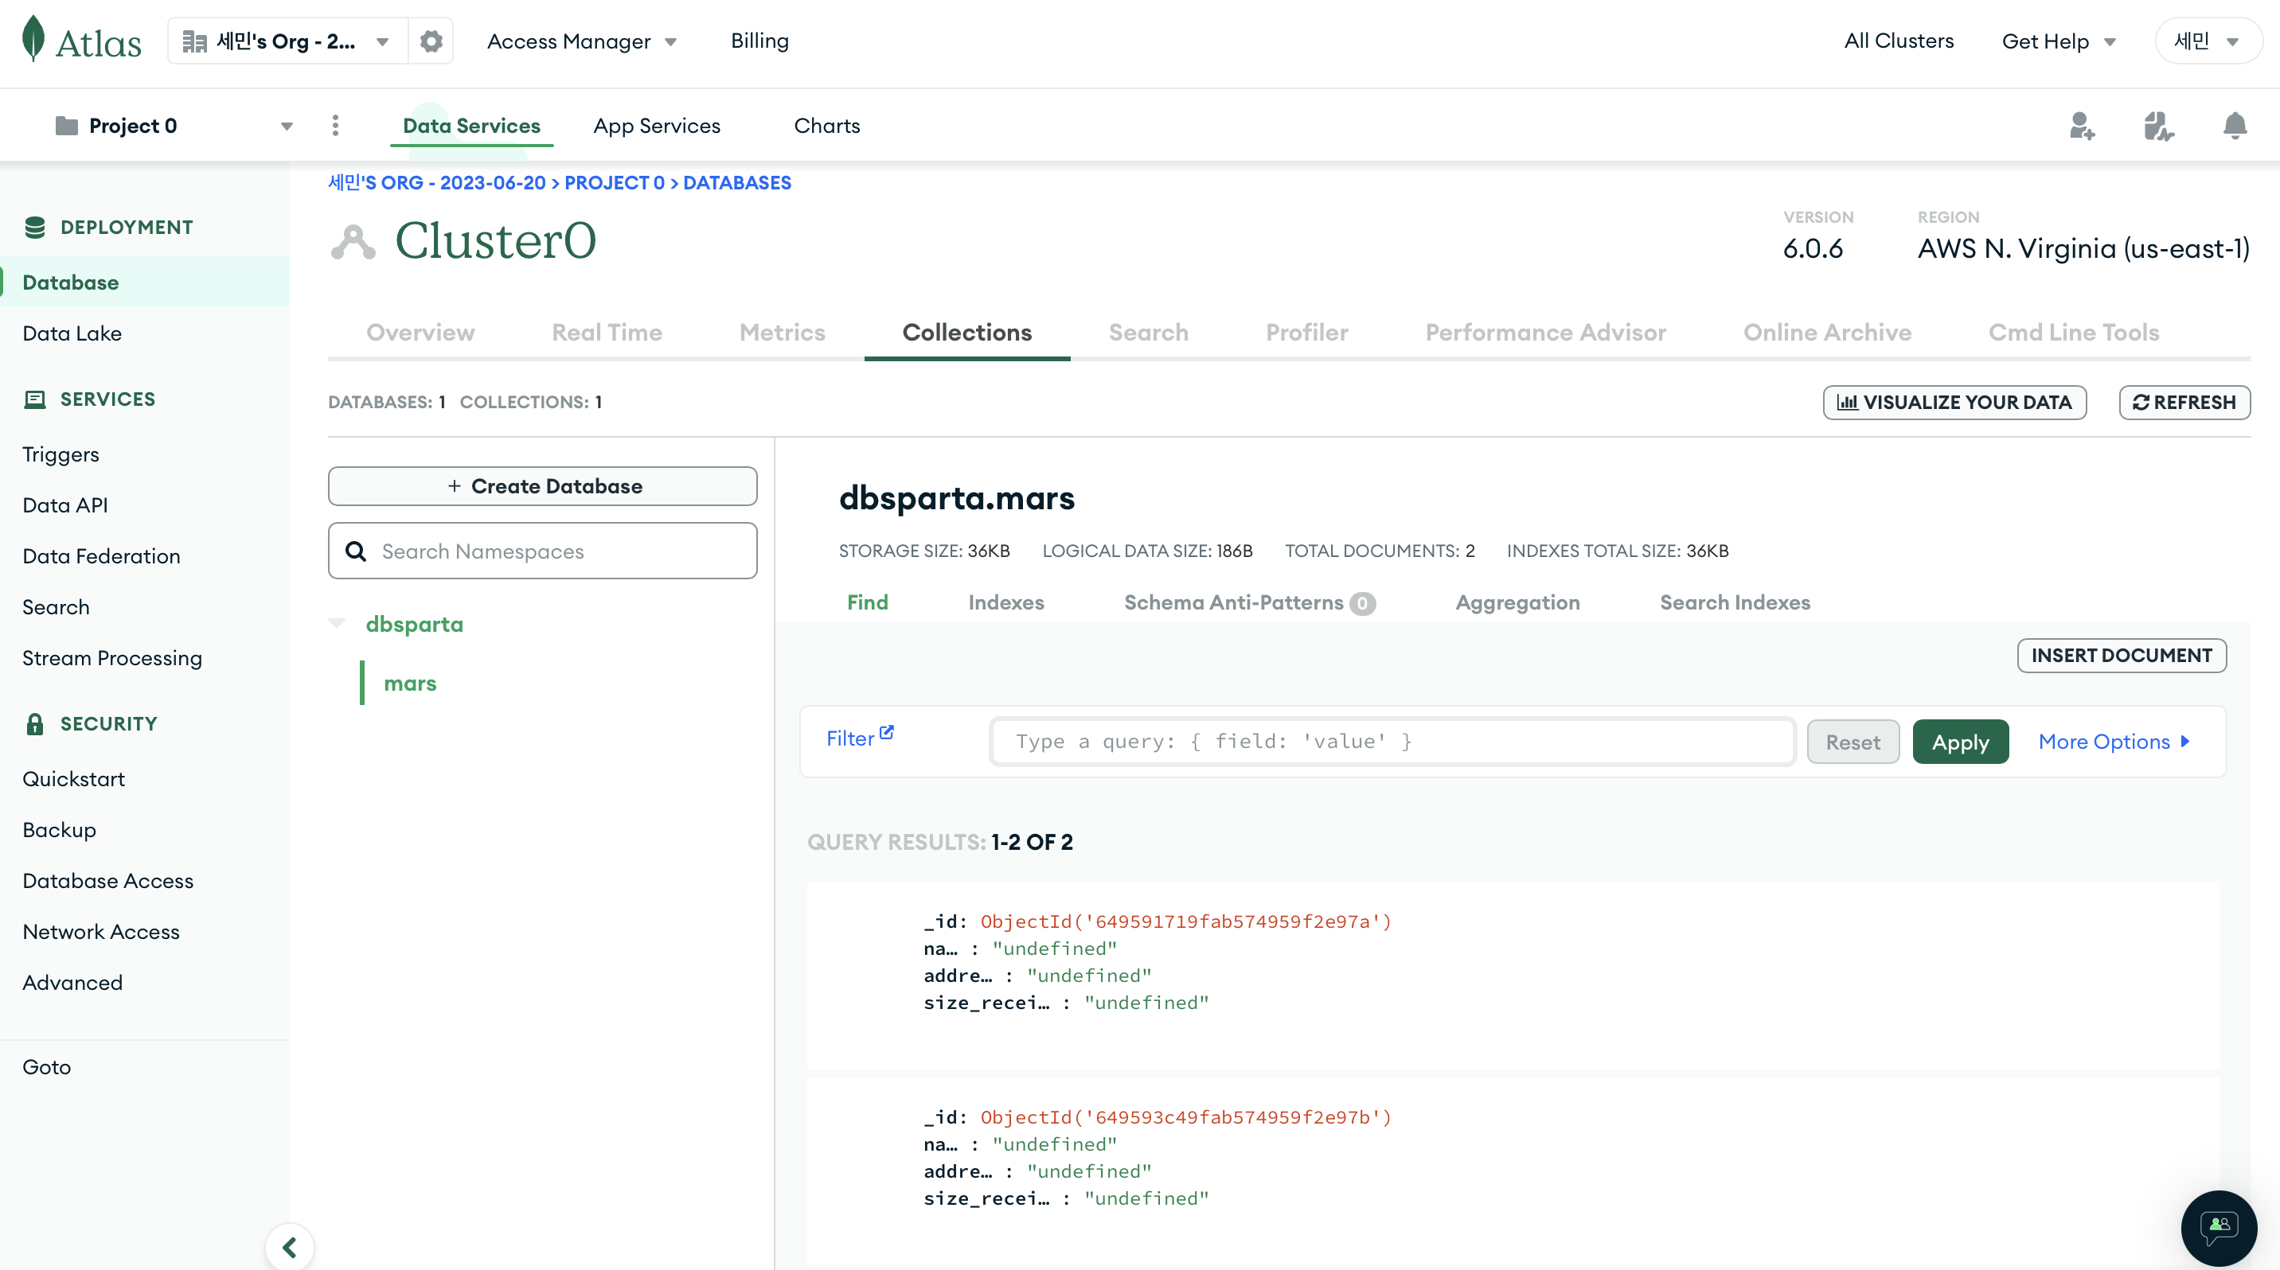
Task: Click the Atlas leaf logo
Action: pyautogui.click(x=33, y=39)
